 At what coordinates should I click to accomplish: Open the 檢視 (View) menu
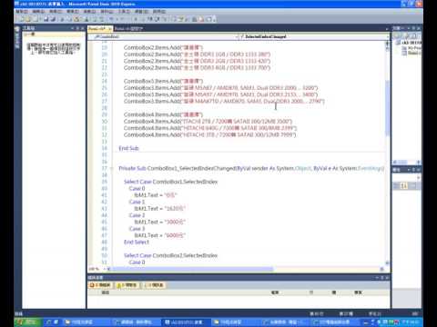[x=56, y=11]
